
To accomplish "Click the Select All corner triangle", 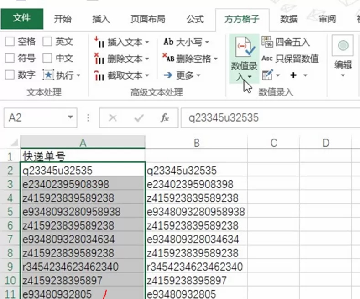I will (x=14, y=143).
